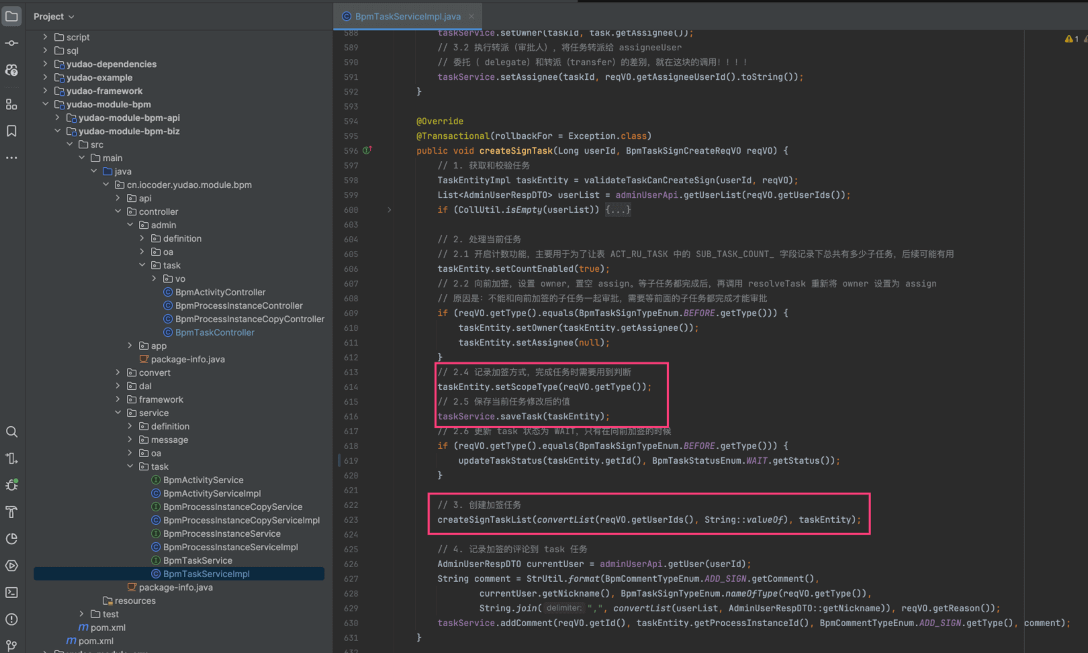
Task: Select BpmProcessInstanceService in the tree
Action: tap(222, 534)
